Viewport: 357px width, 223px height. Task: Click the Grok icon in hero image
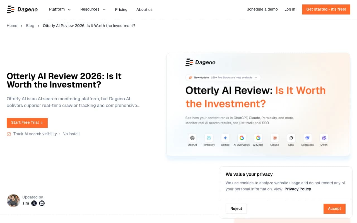[291, 138]
